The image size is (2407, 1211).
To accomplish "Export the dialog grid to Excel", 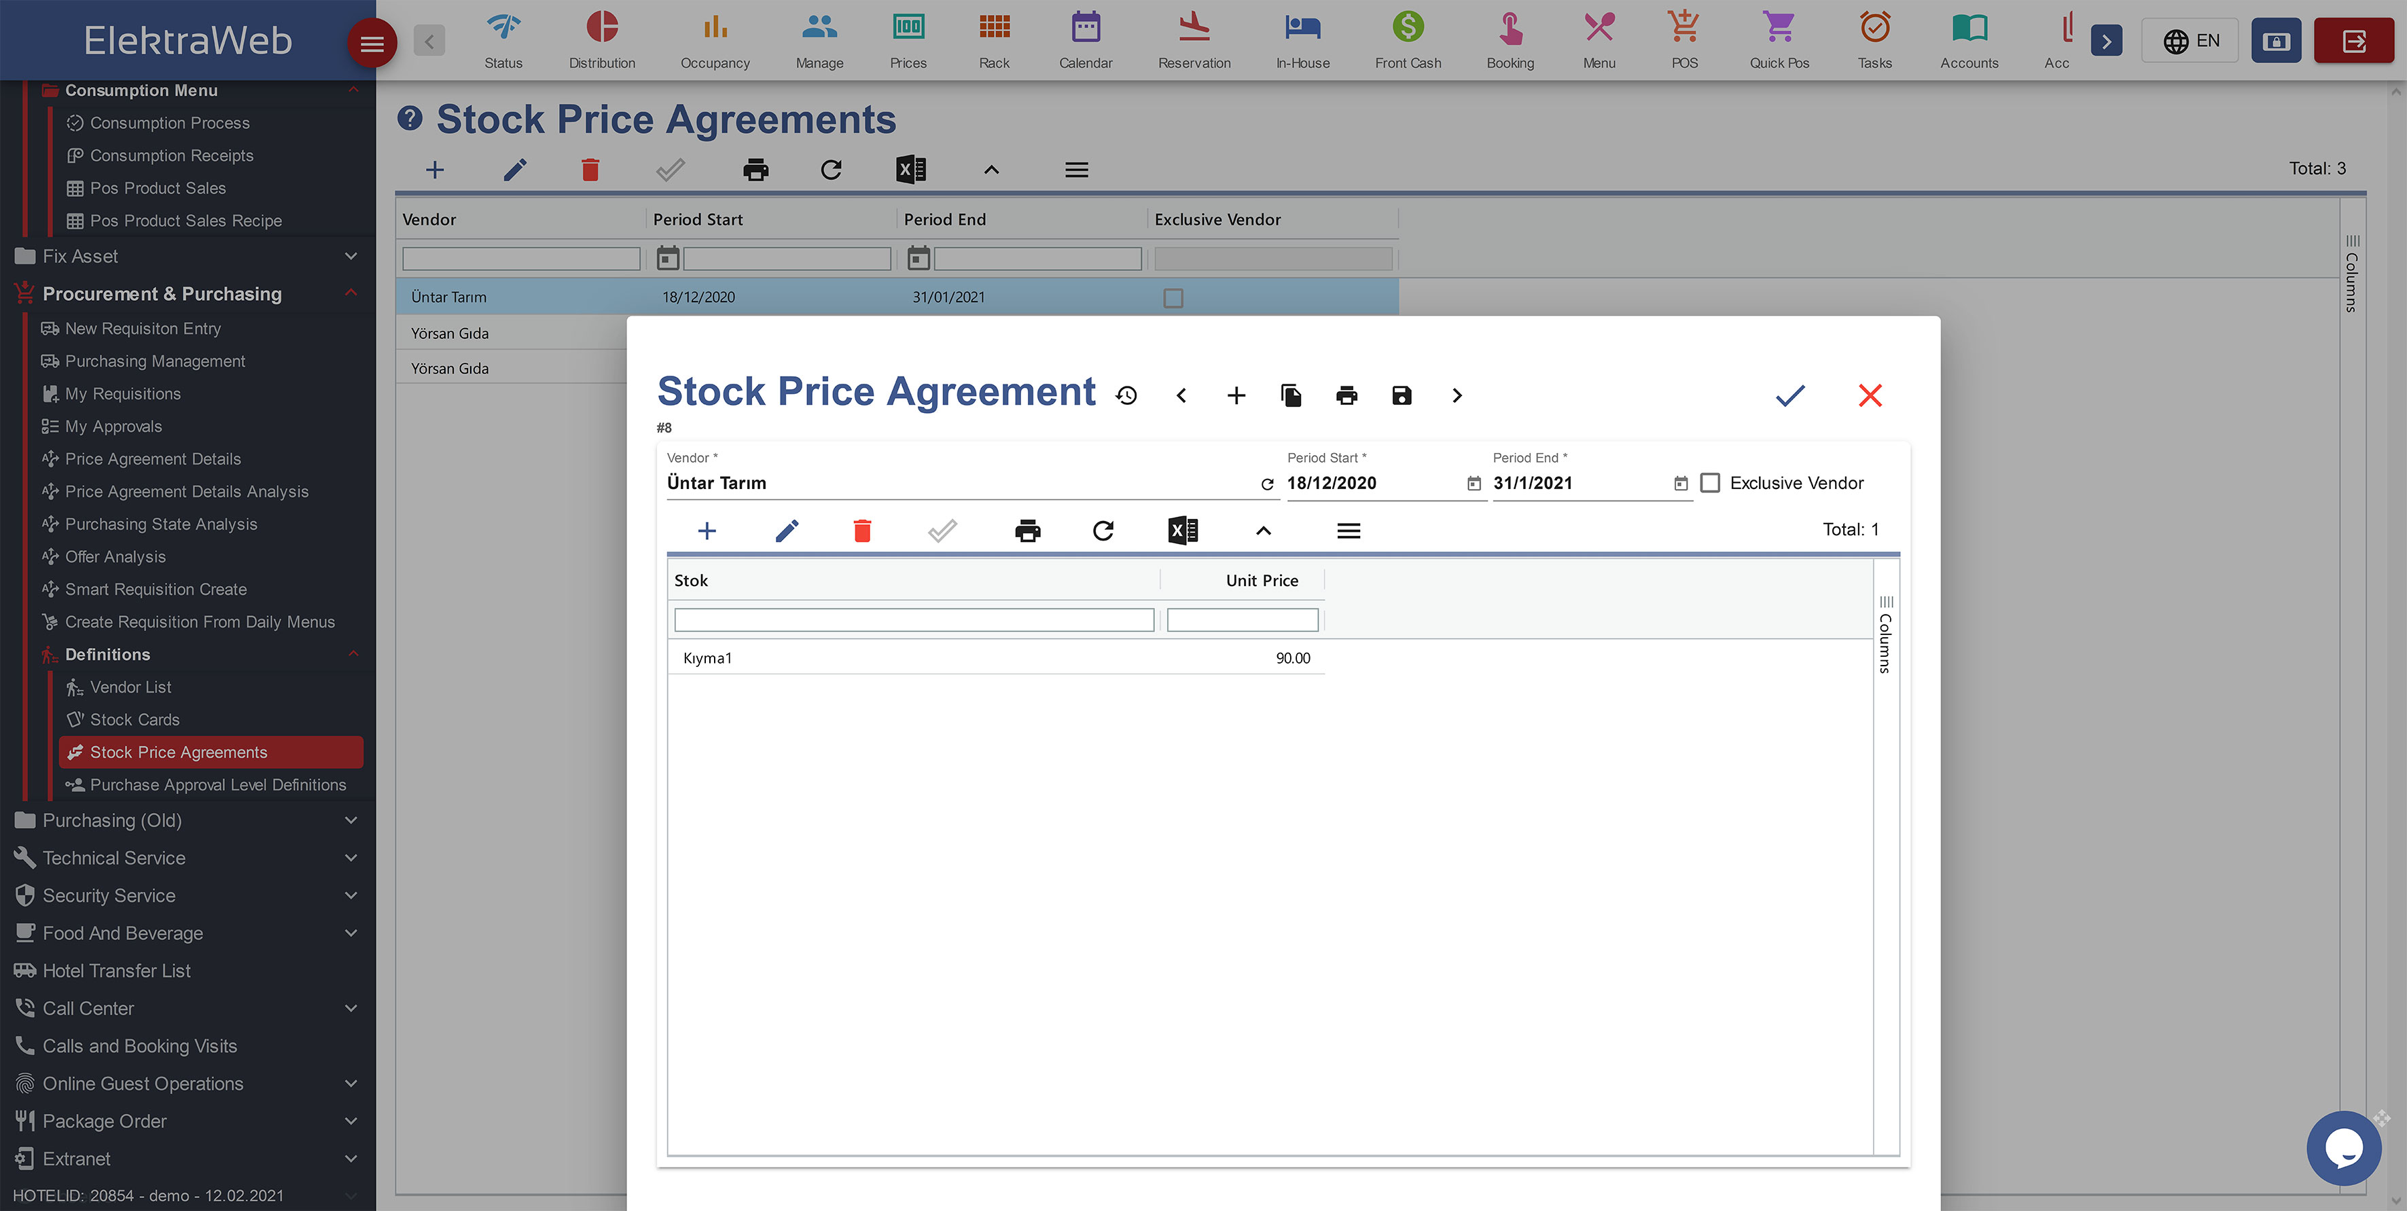I will tap(1183, 530).
